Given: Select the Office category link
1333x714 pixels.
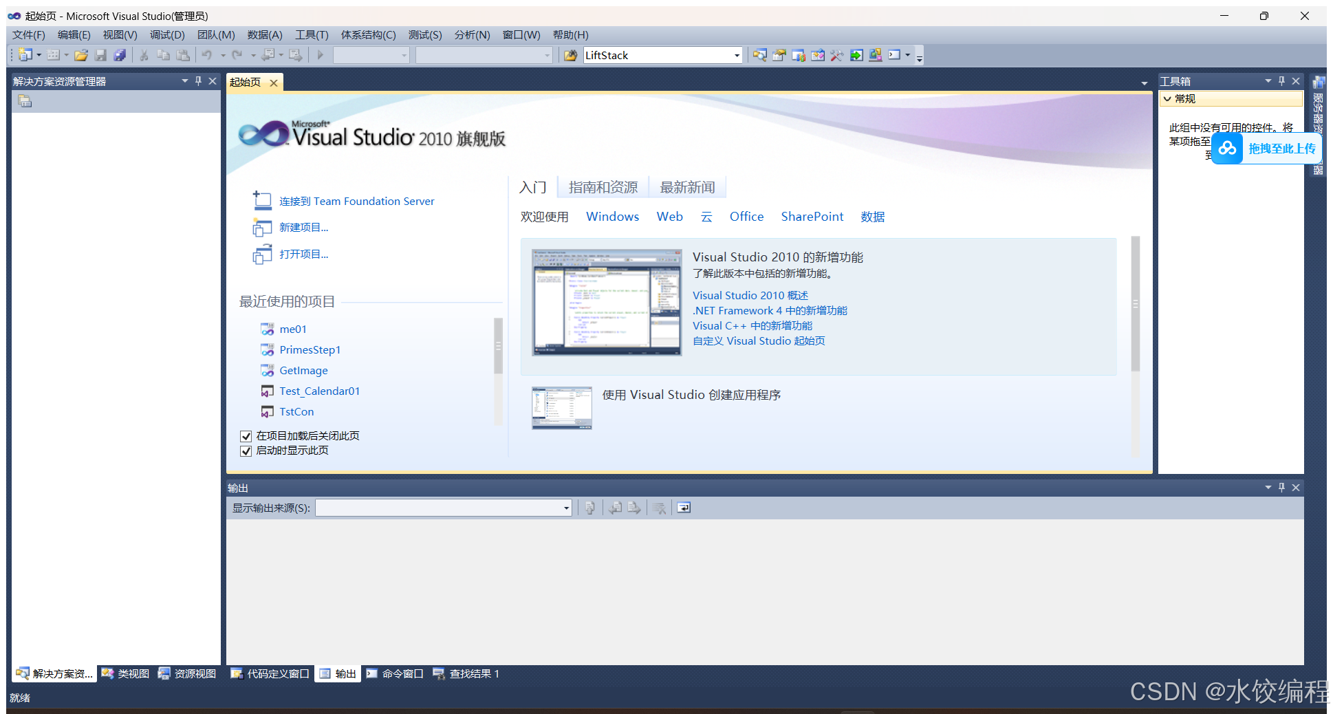Looking at the screenshot, I should point(746,216).
